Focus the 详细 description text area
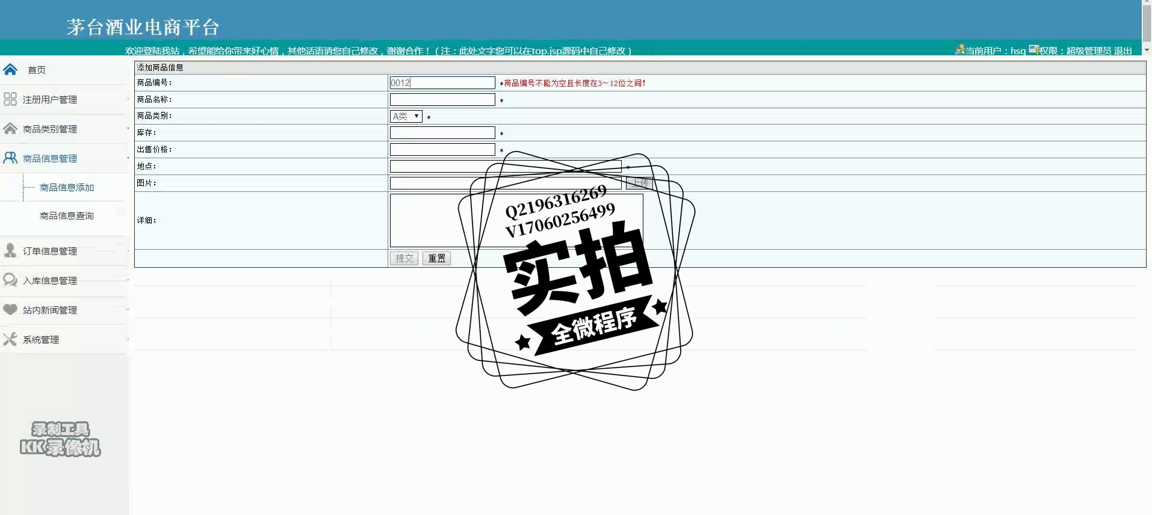Screen dimensions: 1152x515 click(x=516, y=220)
